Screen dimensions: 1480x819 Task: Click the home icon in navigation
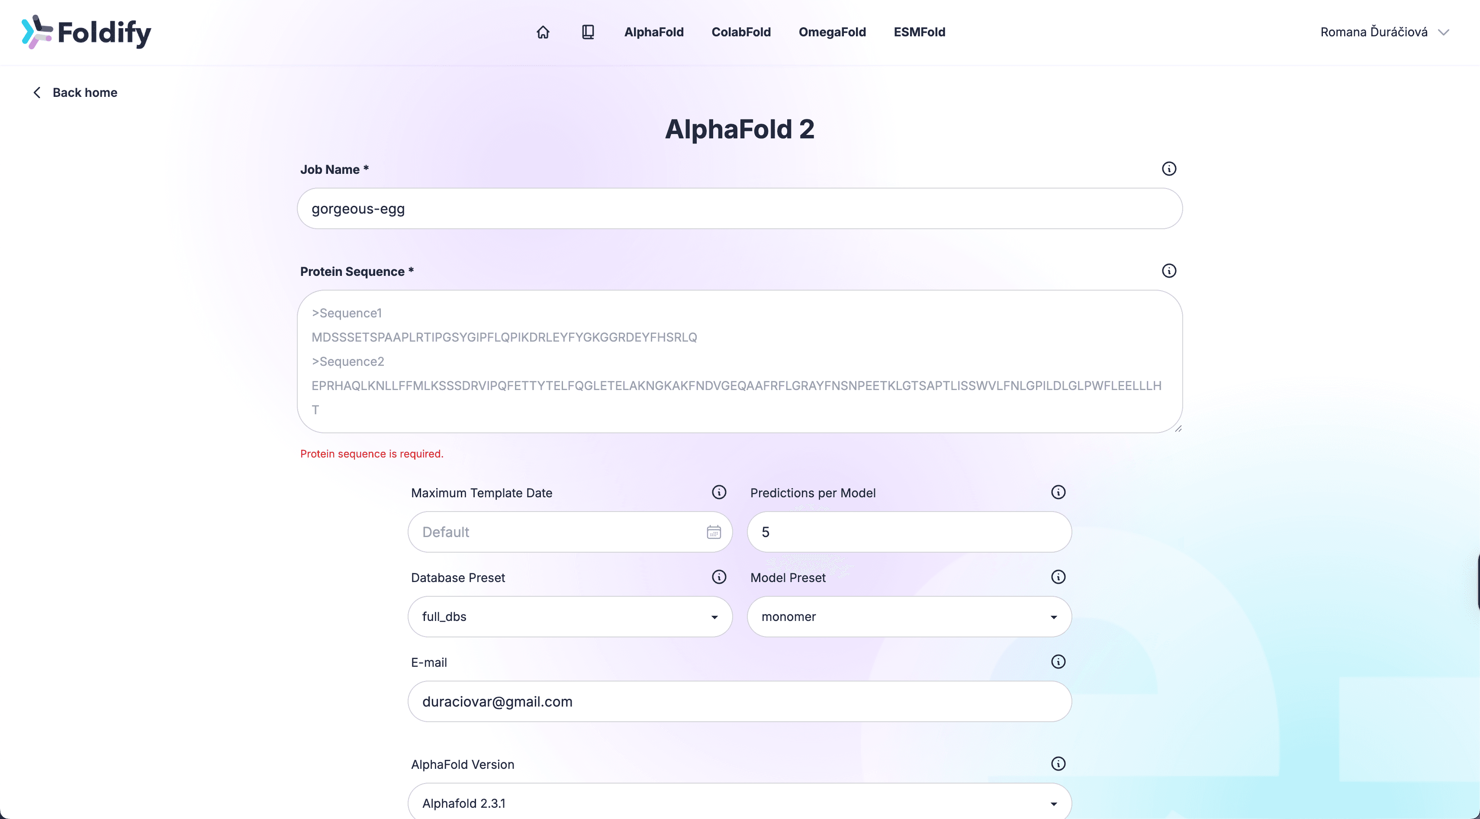pos(543,32)
